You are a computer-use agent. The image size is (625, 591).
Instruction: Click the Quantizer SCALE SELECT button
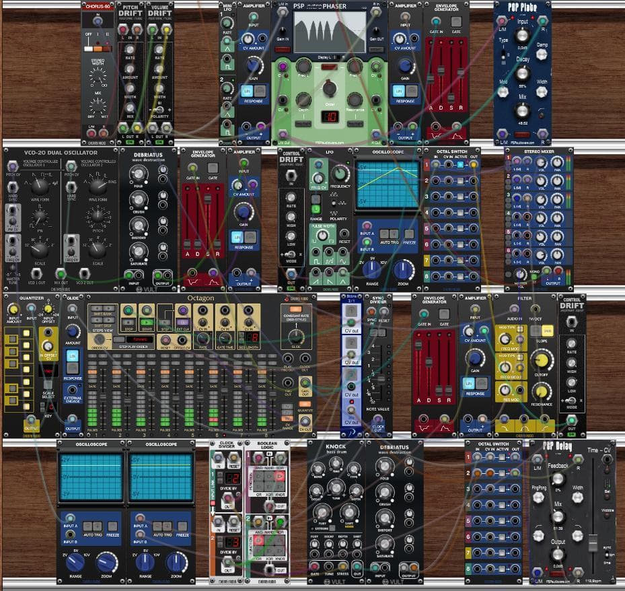[48, 384]
